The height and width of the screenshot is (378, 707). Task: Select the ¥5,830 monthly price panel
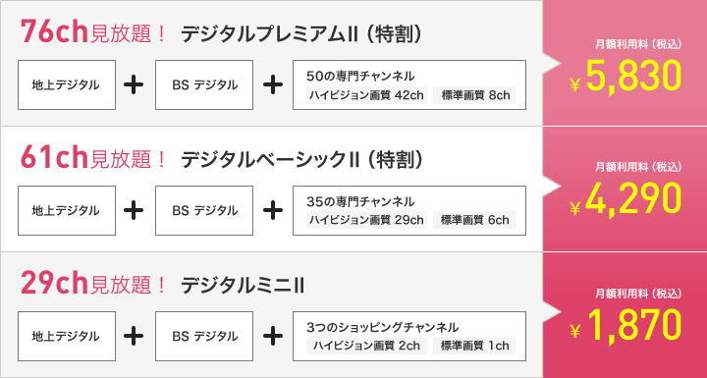click(x=625, y=63)
